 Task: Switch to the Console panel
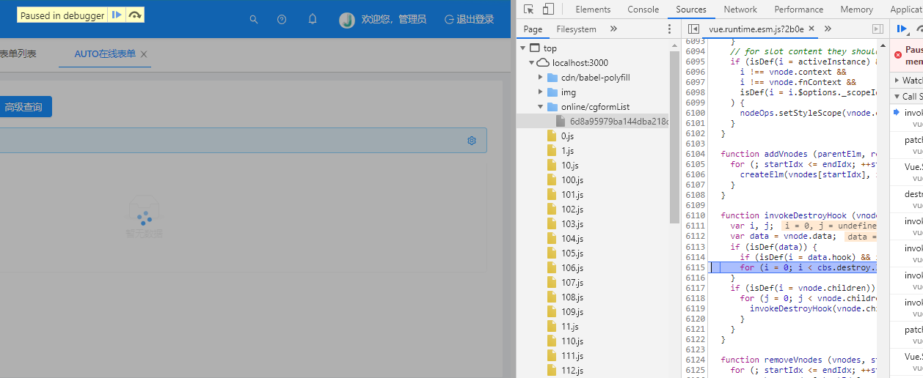coord(643,10)
